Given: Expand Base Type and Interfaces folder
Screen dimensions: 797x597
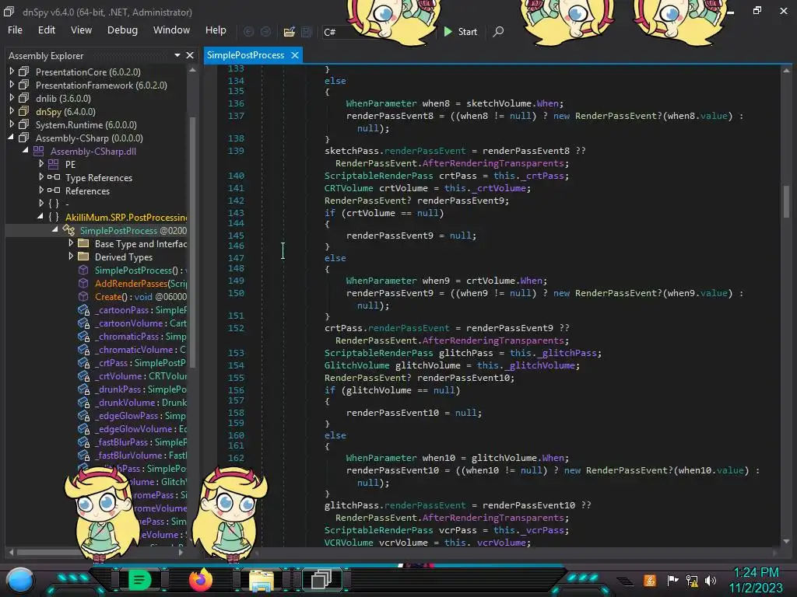Looking at the screenshot, I should pos(71,243).
